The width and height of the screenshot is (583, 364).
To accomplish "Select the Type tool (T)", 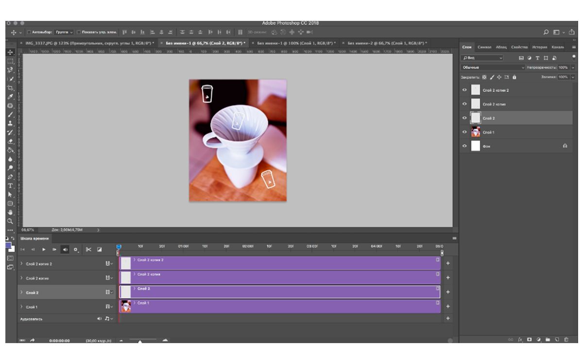I will [10, 186].
